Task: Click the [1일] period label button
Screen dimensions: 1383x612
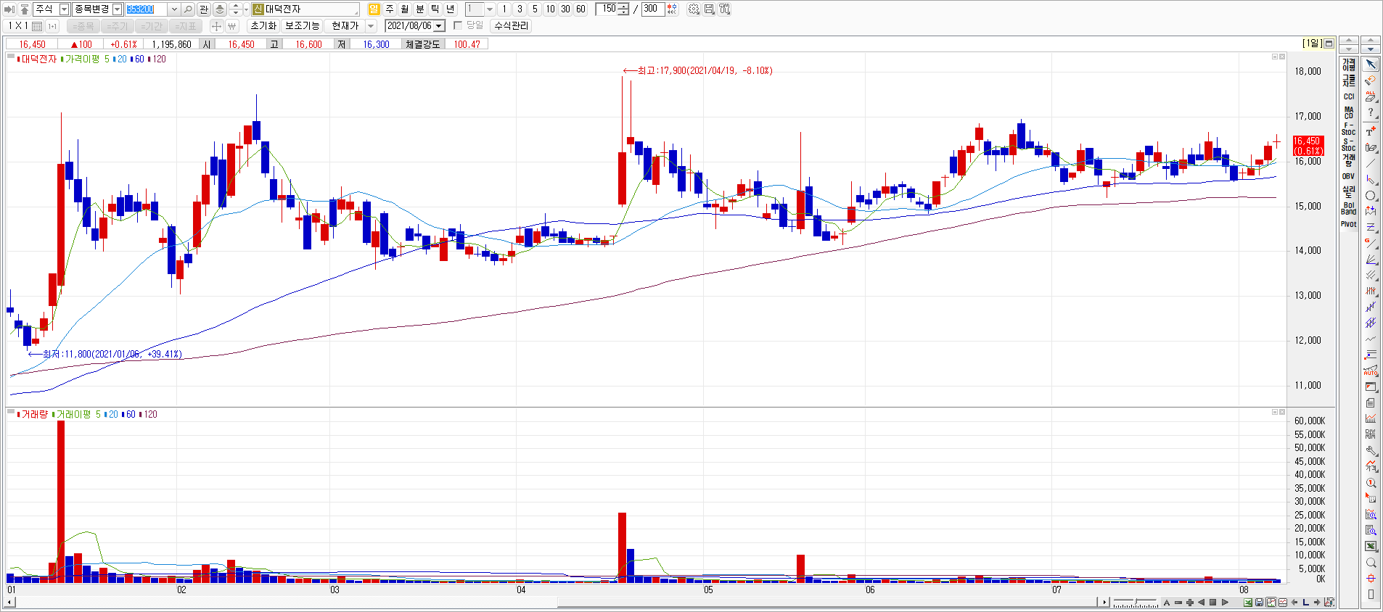Action: click(1312, 43)
